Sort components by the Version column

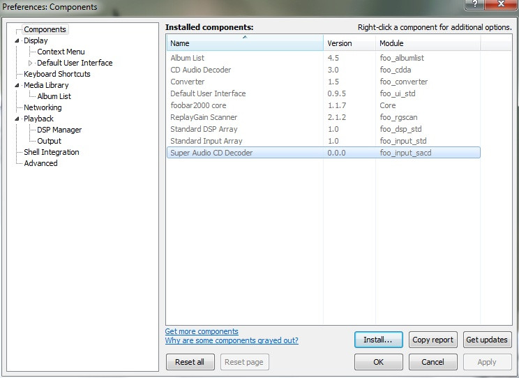click(349, 43)
